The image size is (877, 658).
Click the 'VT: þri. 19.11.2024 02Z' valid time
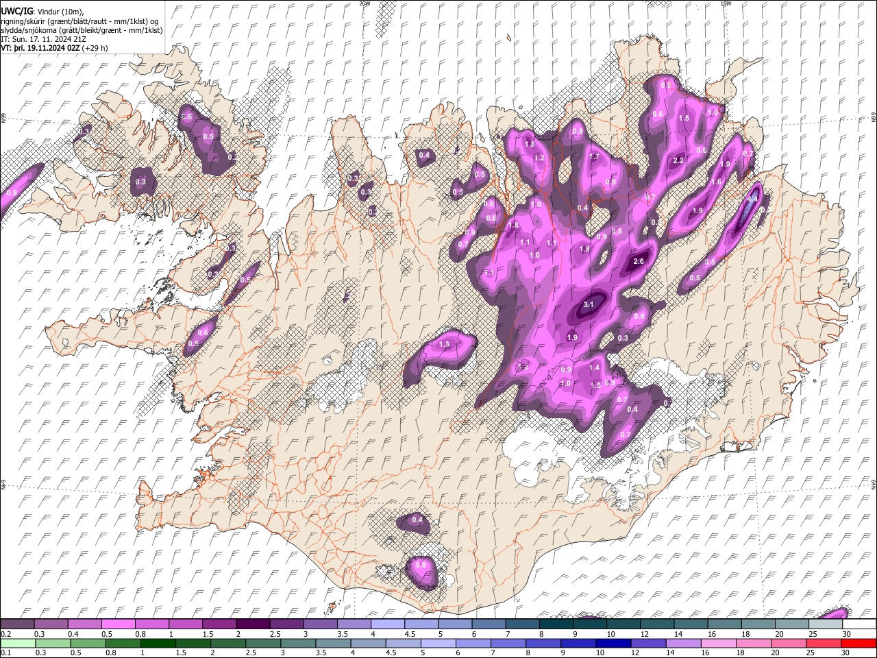tap(41, 48)
